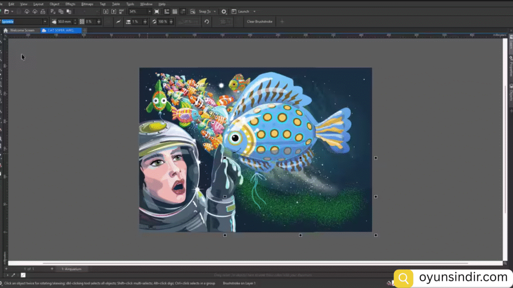
Task: Open the Sprinkle brush preset dropdown
Action: click(45, 22)
